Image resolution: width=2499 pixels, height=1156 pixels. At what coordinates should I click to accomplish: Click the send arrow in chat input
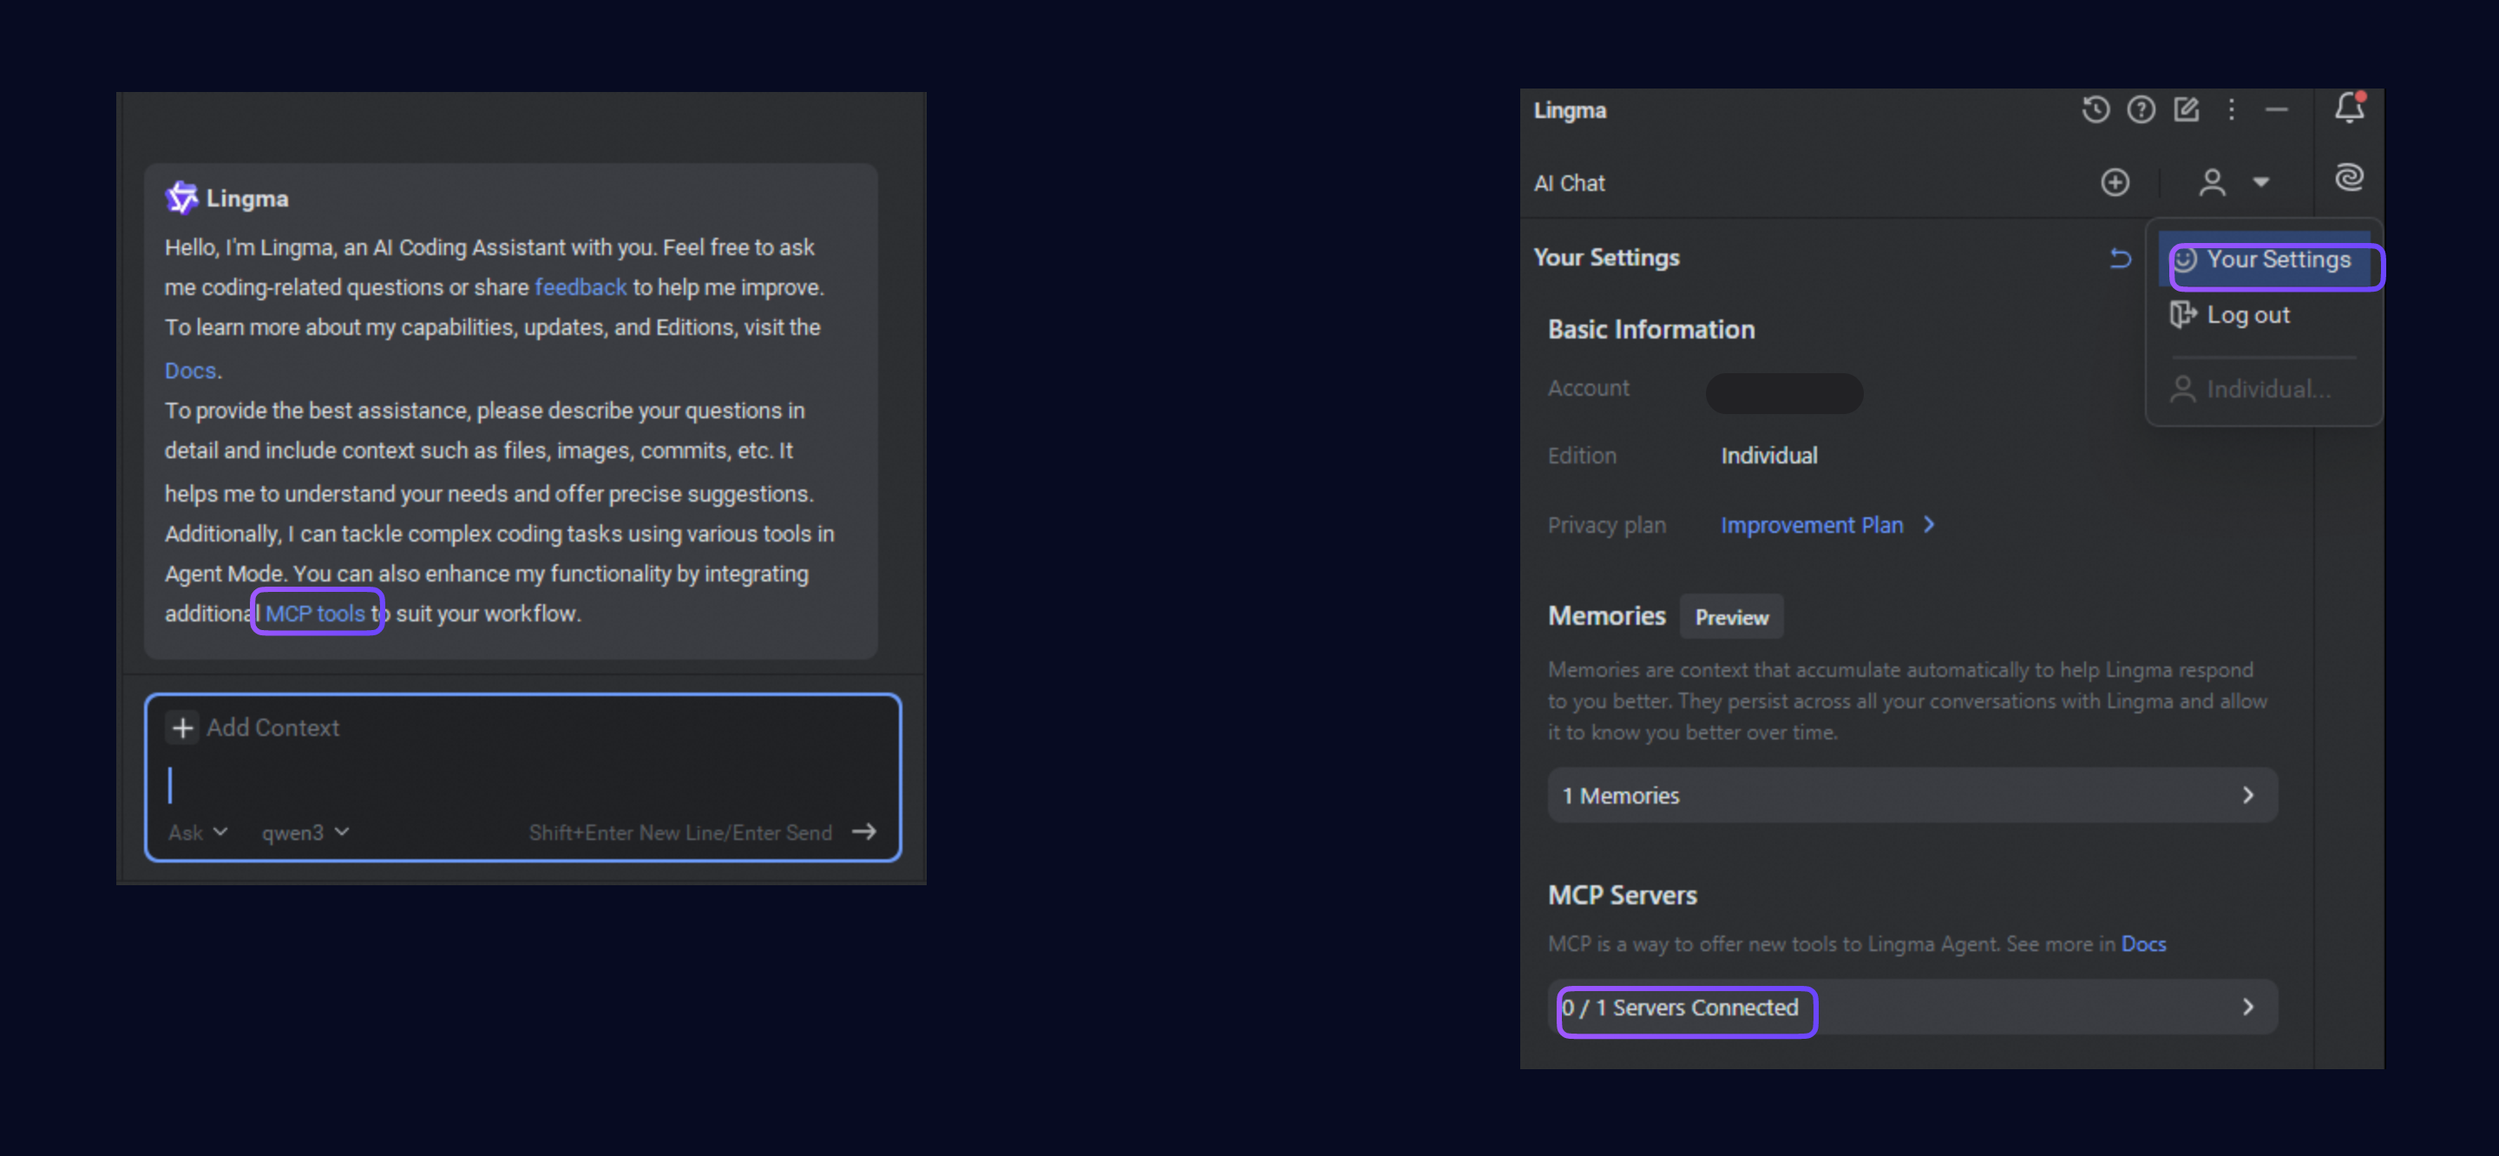coord(863,831)
